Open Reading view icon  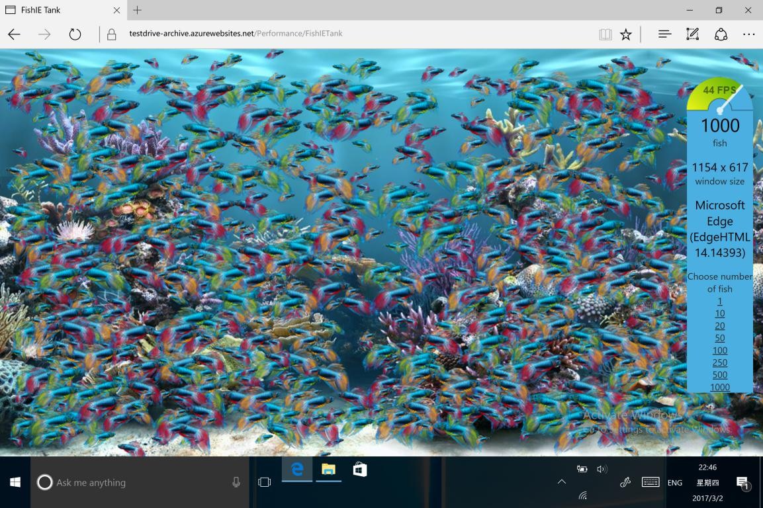(606, 34)
